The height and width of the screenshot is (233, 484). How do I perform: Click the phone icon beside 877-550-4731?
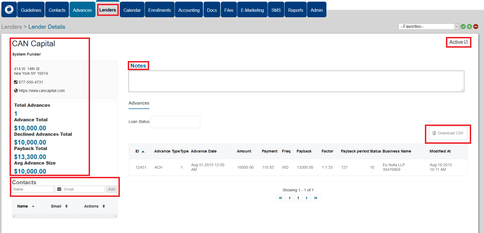point(16,82)
